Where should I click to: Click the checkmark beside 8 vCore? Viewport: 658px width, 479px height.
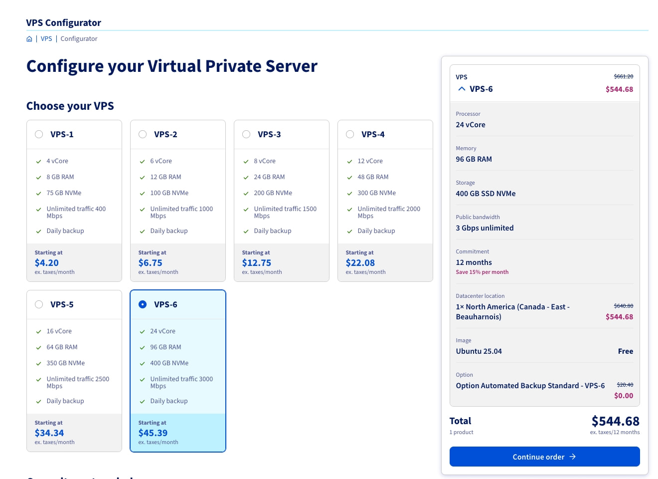246,162
